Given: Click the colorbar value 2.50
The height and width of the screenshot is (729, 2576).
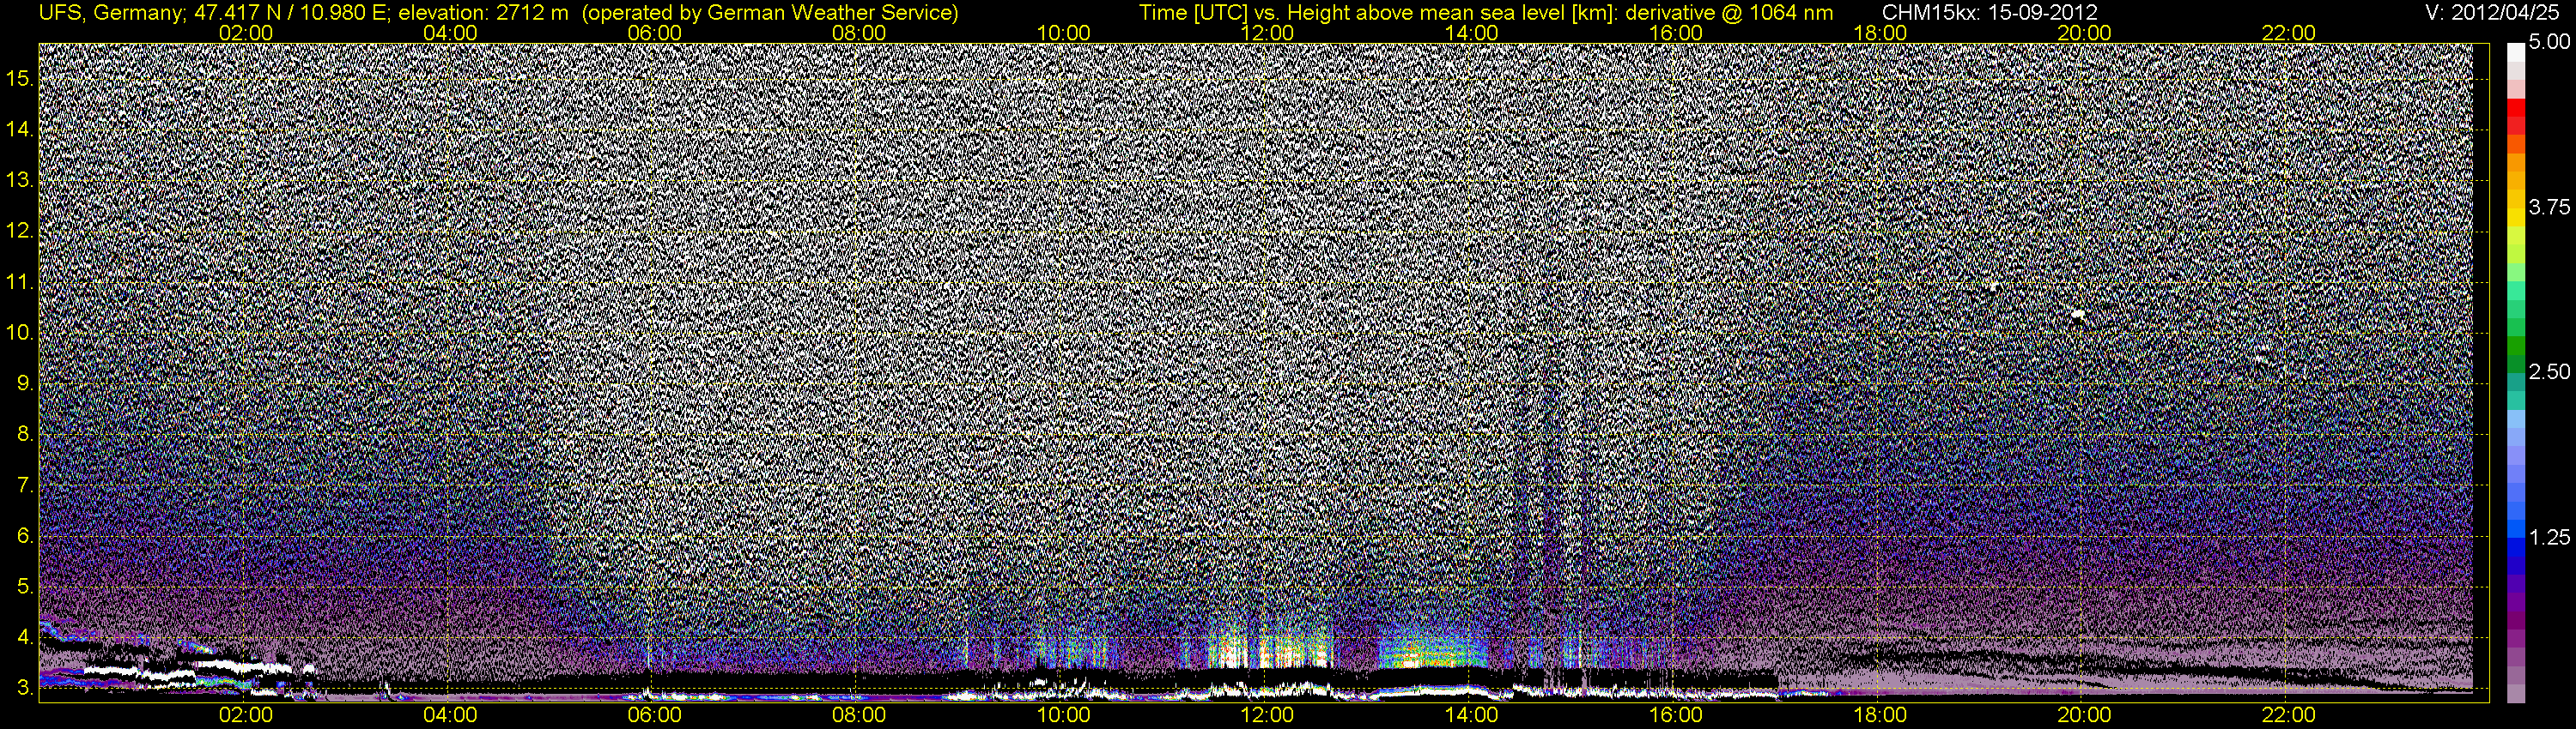Looking at the screenshot, I should [2550, 372].
